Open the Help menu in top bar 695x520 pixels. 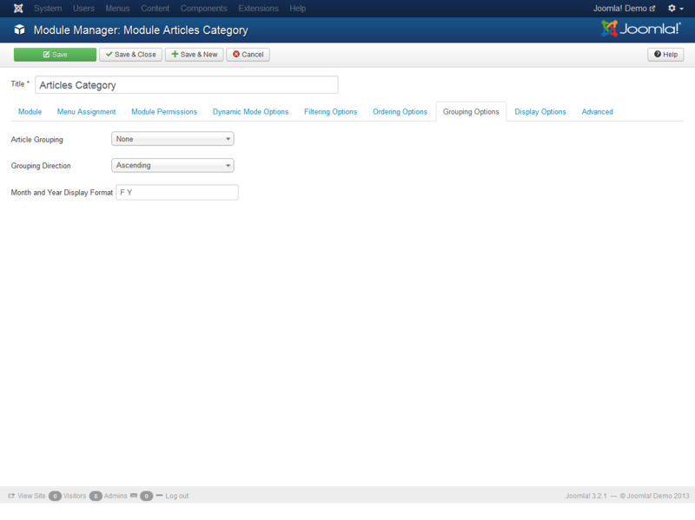click(x=298, y=9)
